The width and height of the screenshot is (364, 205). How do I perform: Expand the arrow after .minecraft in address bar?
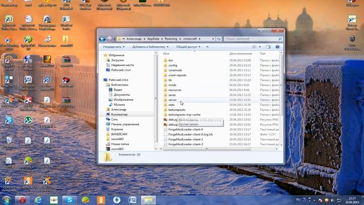tap(200, 39)
